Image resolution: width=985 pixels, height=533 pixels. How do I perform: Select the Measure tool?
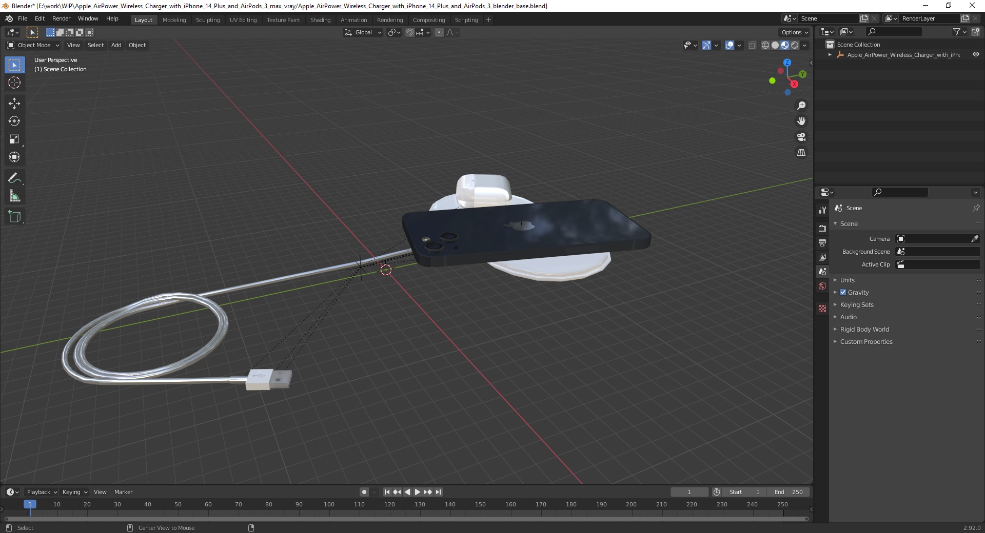[x=14, y=196]
